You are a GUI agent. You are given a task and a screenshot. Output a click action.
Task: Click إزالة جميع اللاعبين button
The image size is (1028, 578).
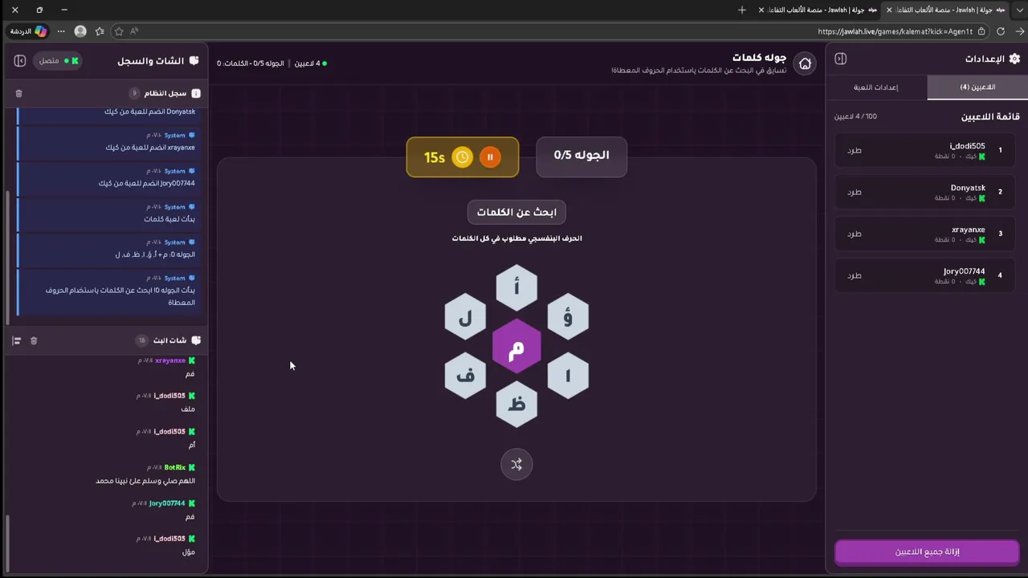click(927, 552)
